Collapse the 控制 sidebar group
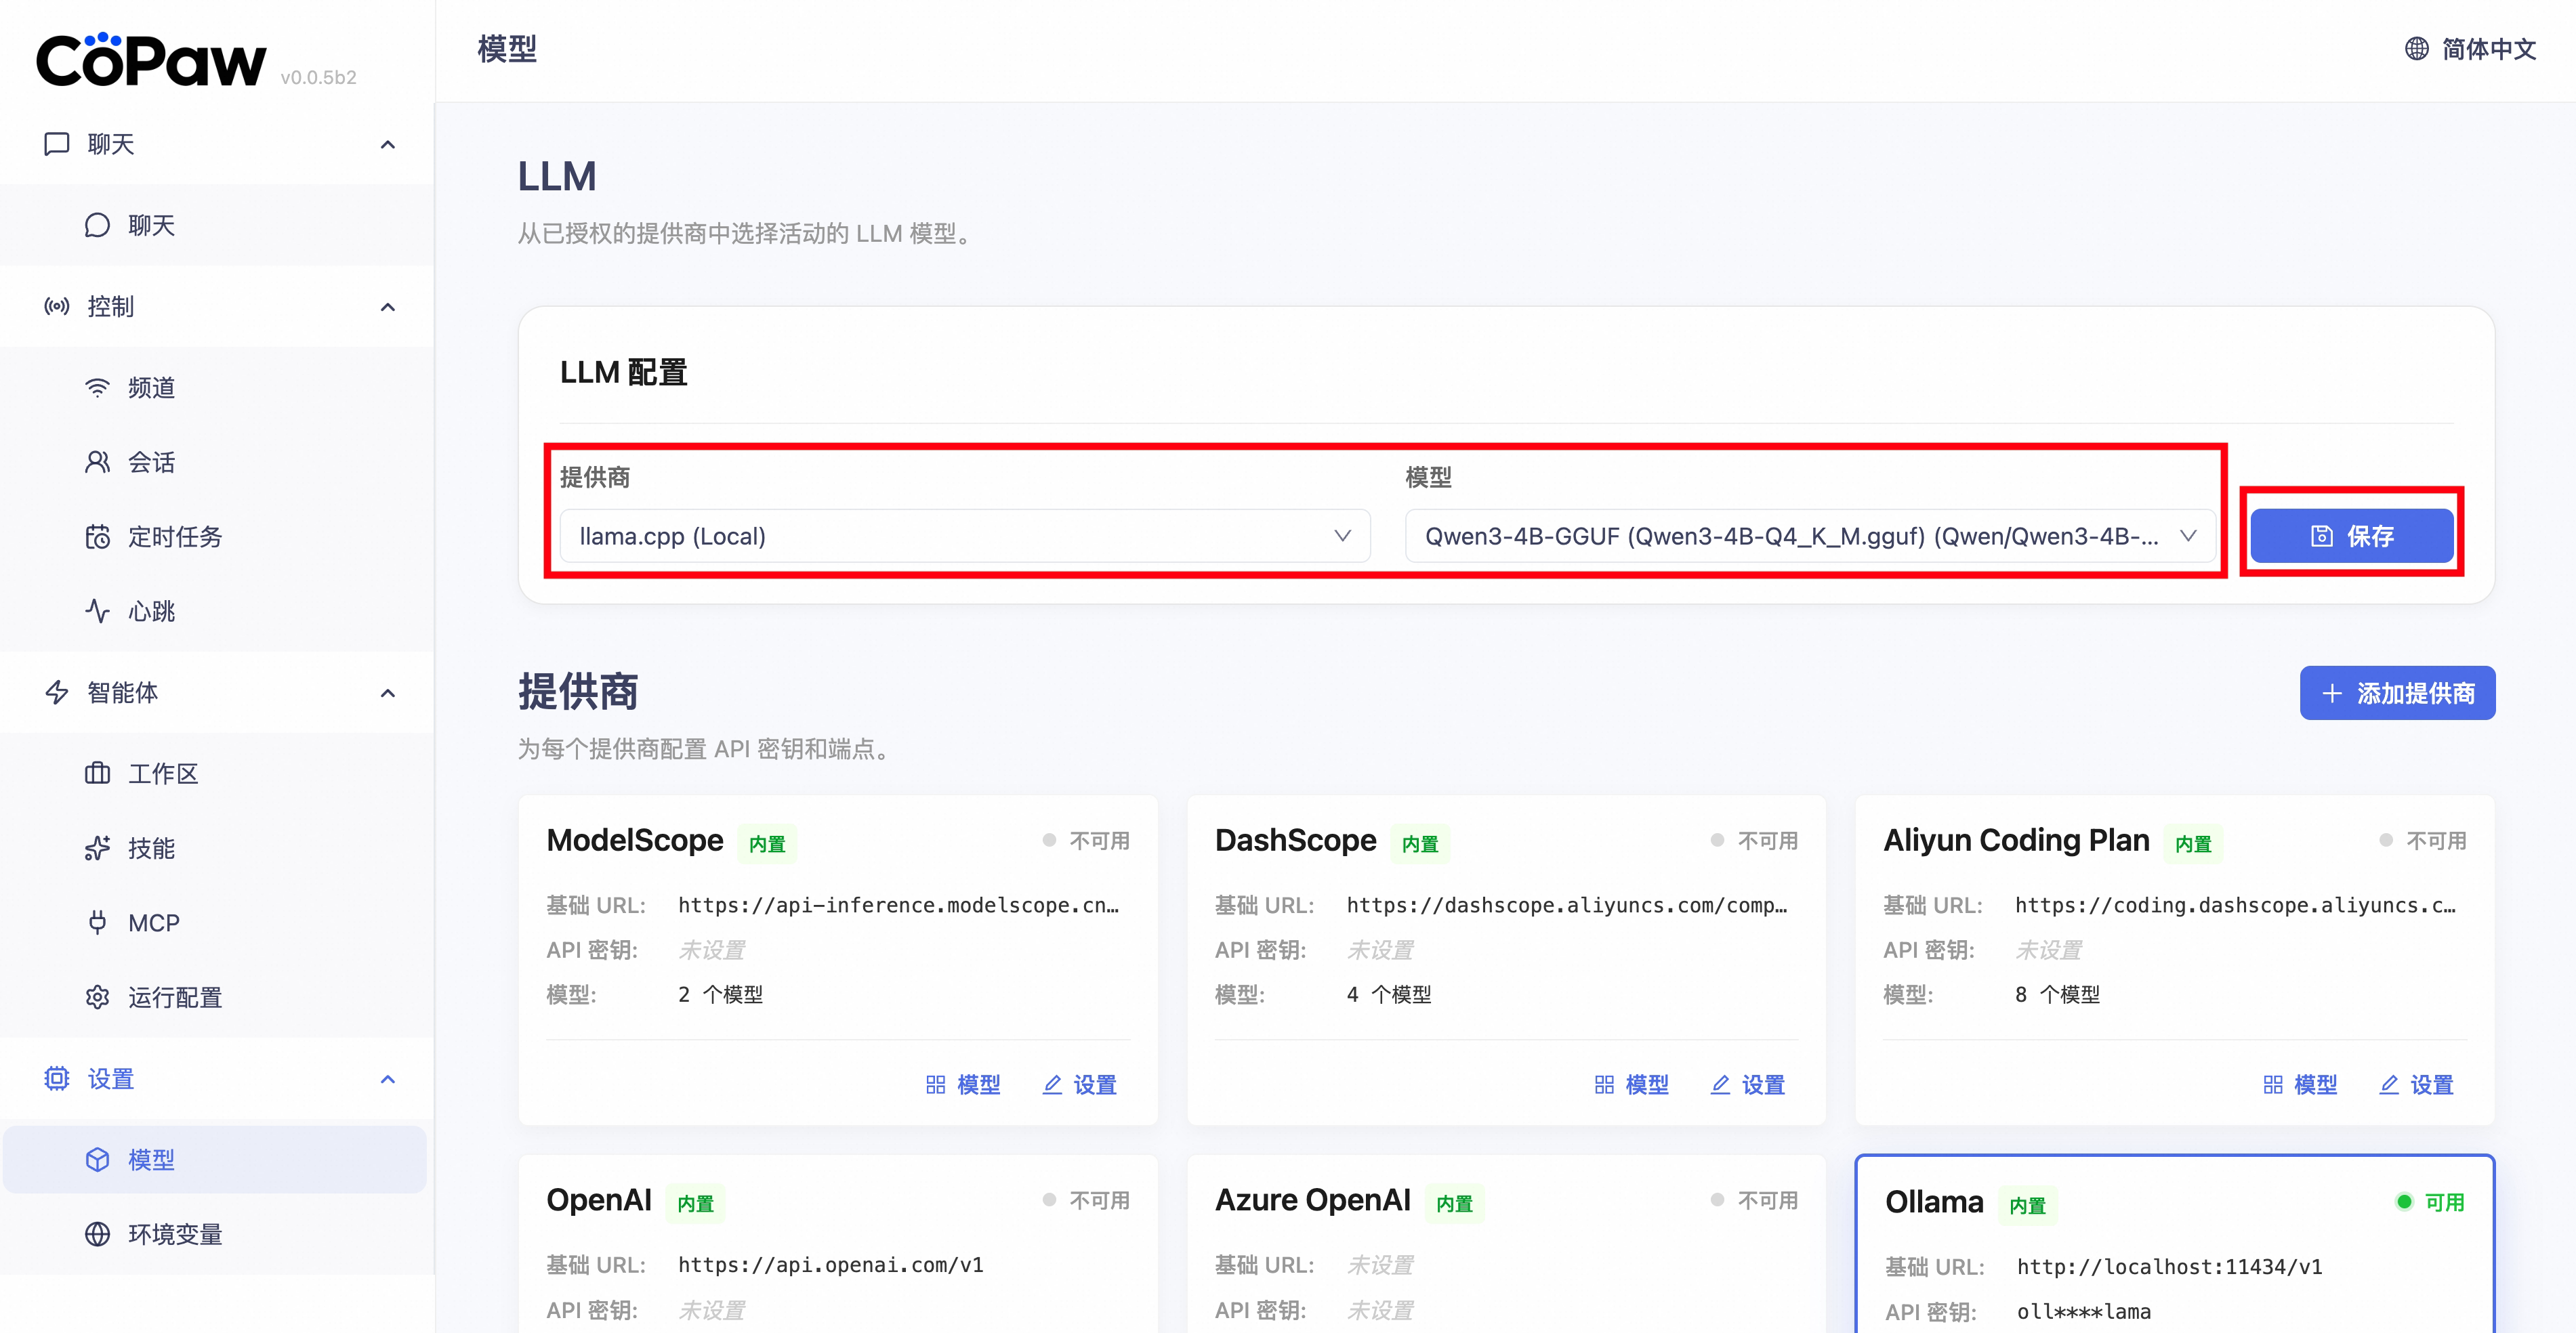This screenshot has height=1333, width=2576. coord(388,306)
